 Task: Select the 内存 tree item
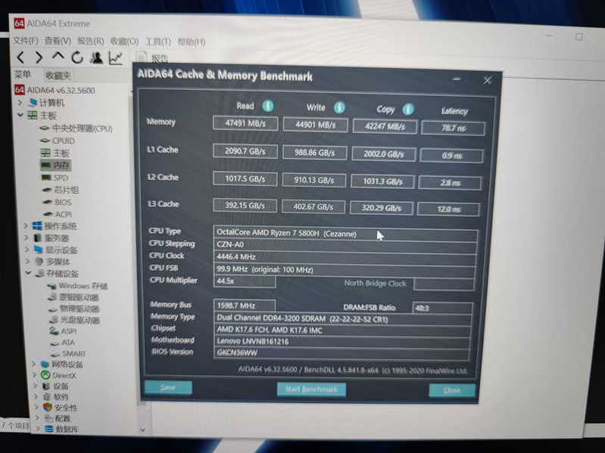tap(62, 166)
